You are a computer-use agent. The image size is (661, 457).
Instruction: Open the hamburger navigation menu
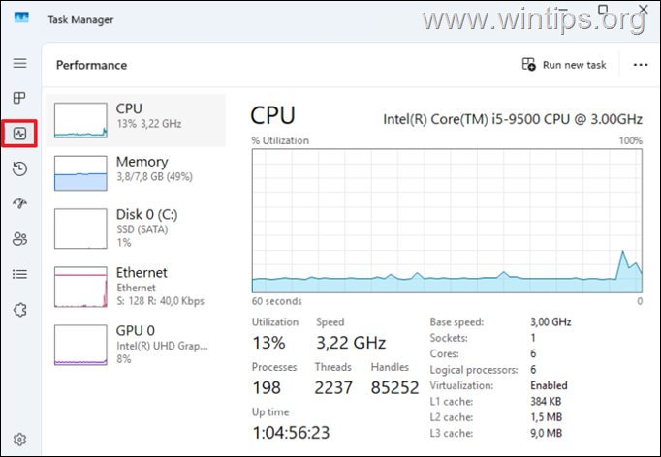click(x=19, y=63)
